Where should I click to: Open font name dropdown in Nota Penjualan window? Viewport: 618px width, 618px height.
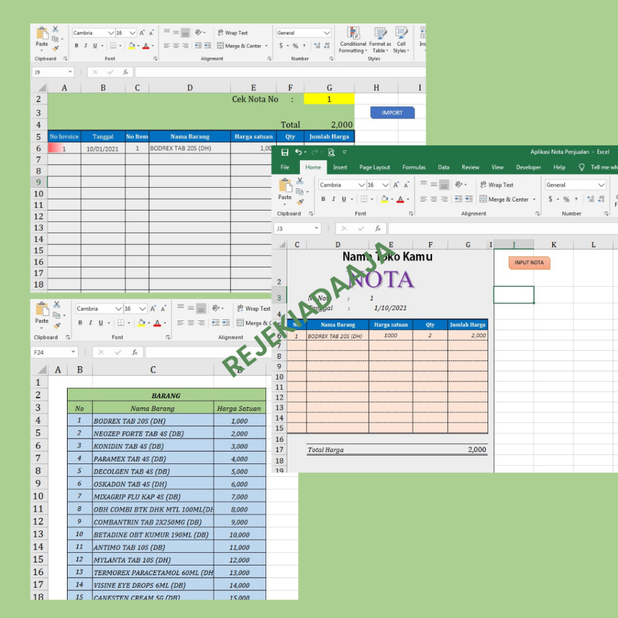pyautogui.click(x=362, y=185)
